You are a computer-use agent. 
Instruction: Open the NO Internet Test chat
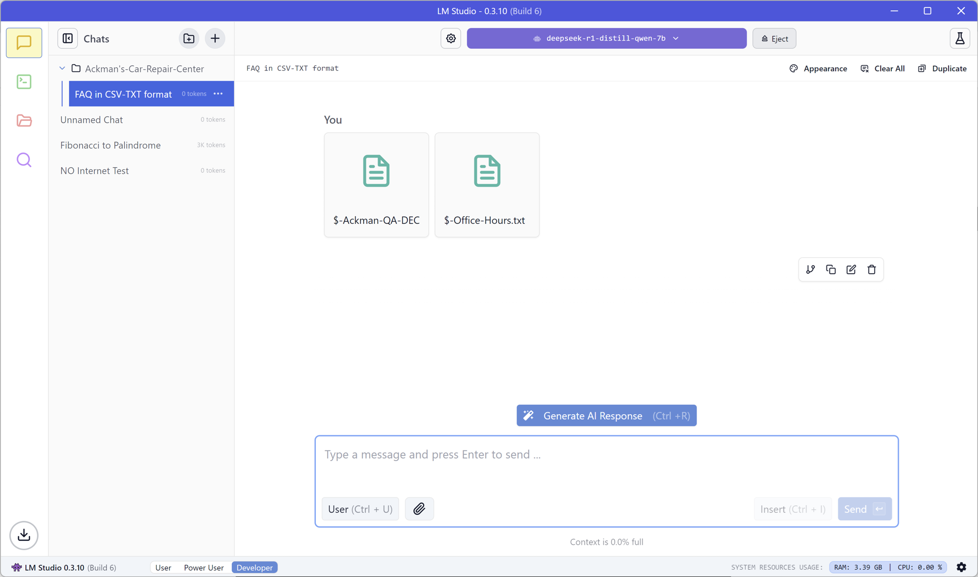[x=142, y=170]
